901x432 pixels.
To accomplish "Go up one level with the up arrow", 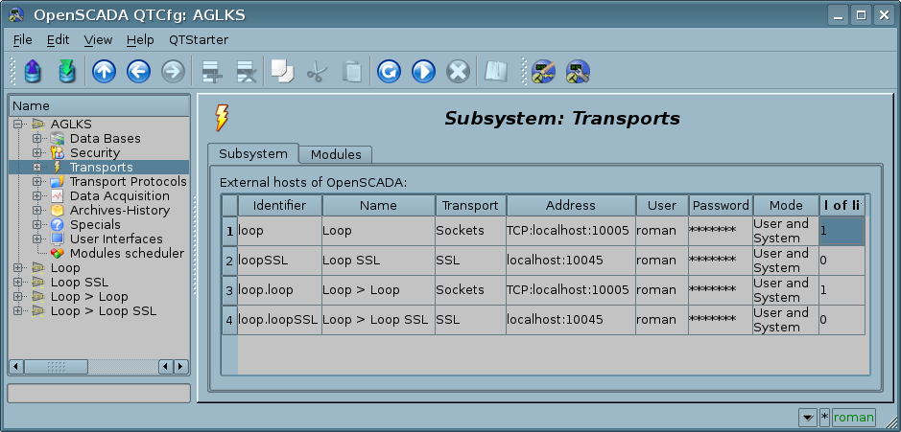I will click(104, 71).
